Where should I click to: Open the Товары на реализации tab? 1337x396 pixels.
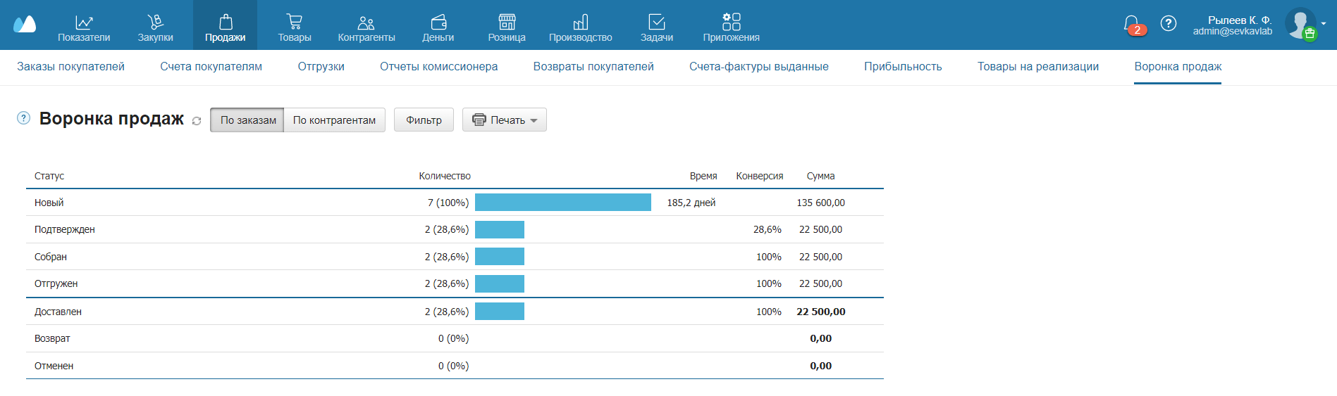[1038, 66]
